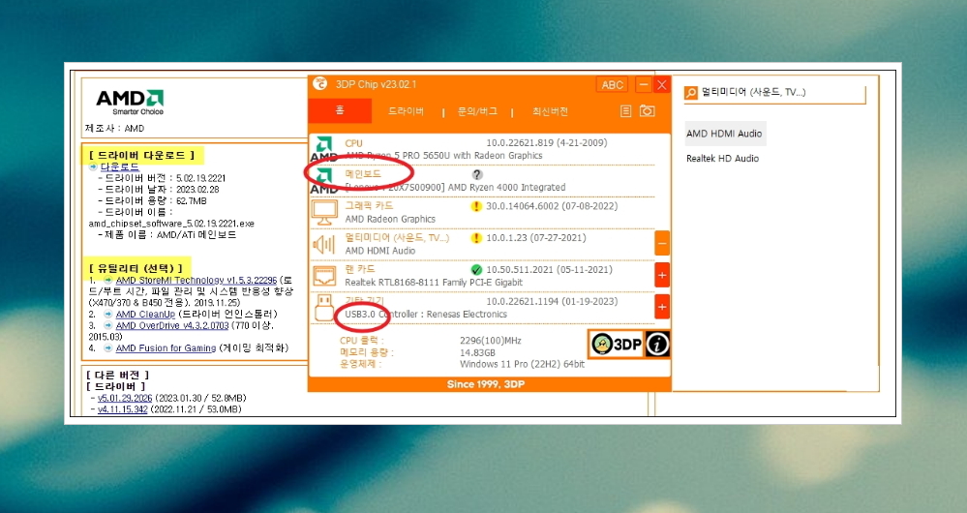
Task: Click the 14.83GB memory value
Action: pos(477,352)
